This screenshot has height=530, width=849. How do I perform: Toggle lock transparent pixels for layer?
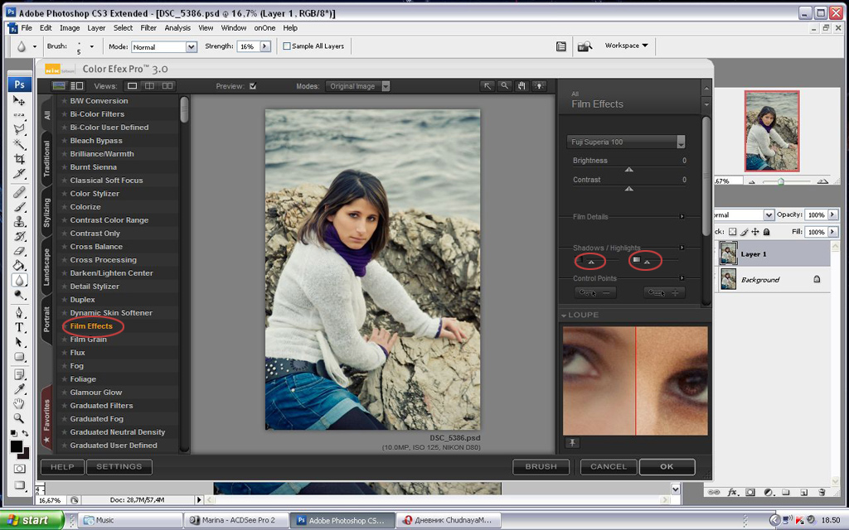733,232
